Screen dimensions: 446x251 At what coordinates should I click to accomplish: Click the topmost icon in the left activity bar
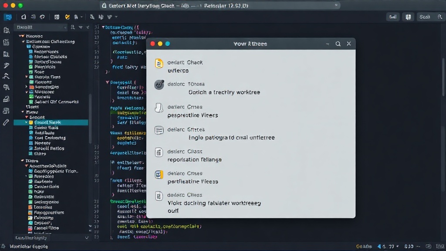(6, 31)
